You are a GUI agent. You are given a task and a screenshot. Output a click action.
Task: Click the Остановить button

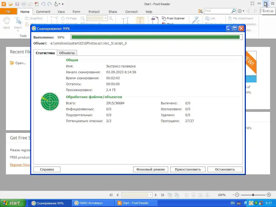tap(225, 169)
